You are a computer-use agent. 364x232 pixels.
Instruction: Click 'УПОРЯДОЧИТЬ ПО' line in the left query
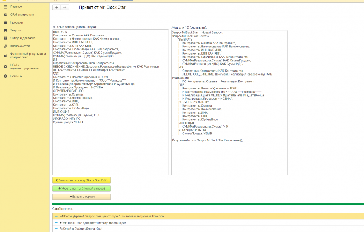[x=67, y=119]
